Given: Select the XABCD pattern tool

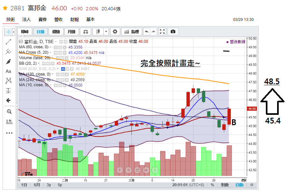Looking at the screenshot, I should [8, 81].
